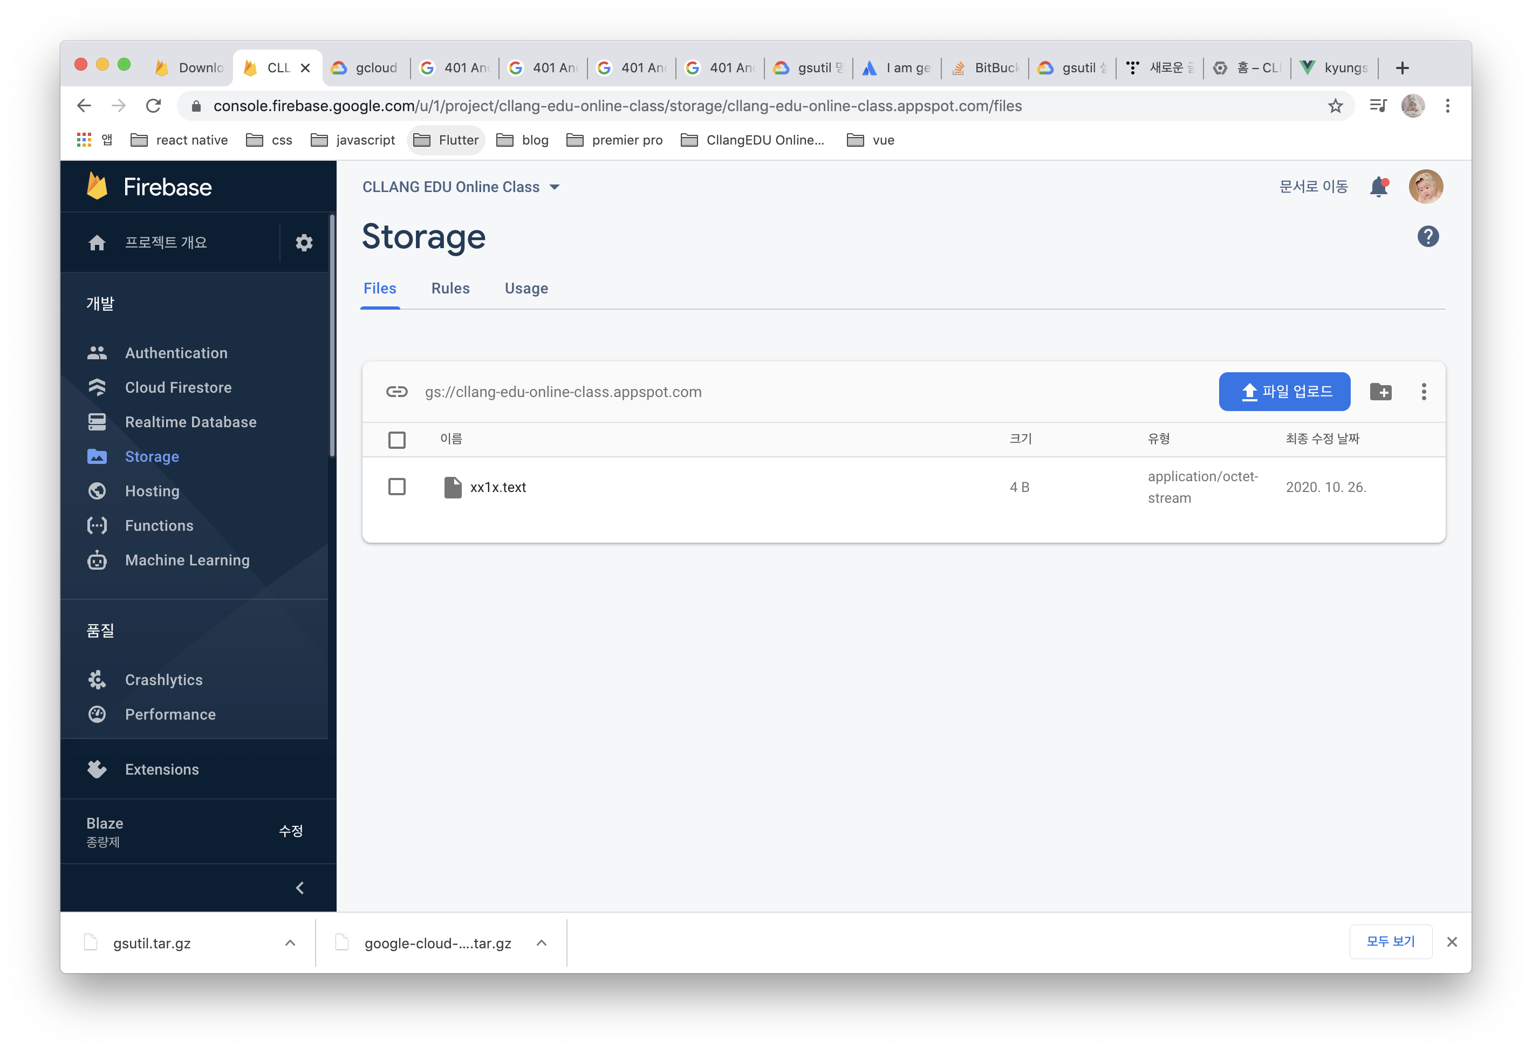The height and width of the screenshot is (1053, 1532).
Task: Check the xx1x.text file checkbox
Action: tap(396, 487)
